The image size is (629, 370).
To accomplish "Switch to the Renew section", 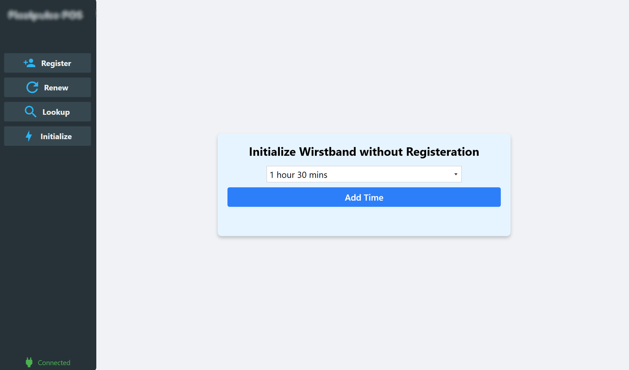I will (47, 87).
